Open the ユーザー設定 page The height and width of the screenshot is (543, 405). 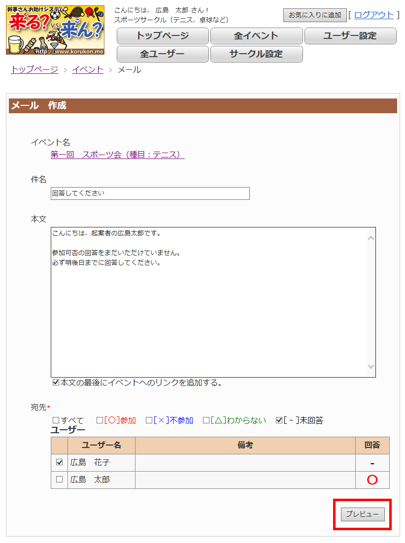[x=350, y=35]
